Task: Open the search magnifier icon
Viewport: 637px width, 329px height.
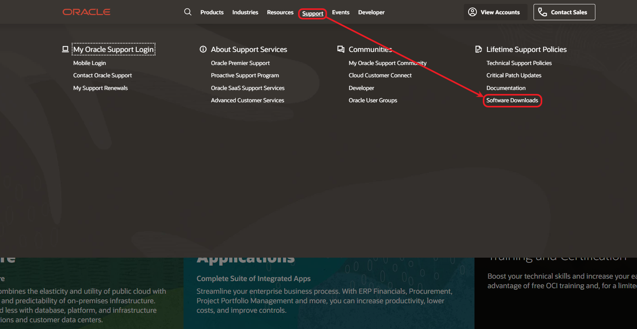Action: coord(188,12)
